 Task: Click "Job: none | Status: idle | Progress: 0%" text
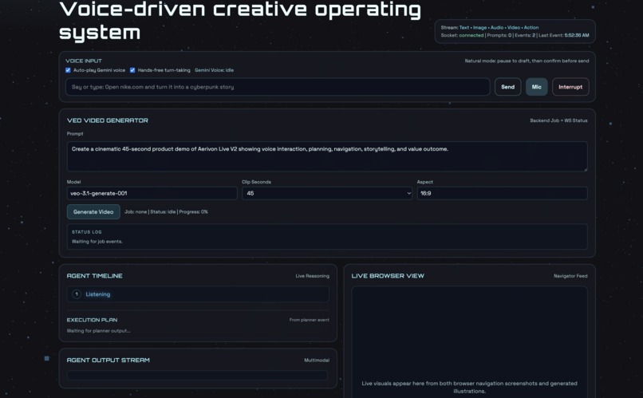point(166,212)
